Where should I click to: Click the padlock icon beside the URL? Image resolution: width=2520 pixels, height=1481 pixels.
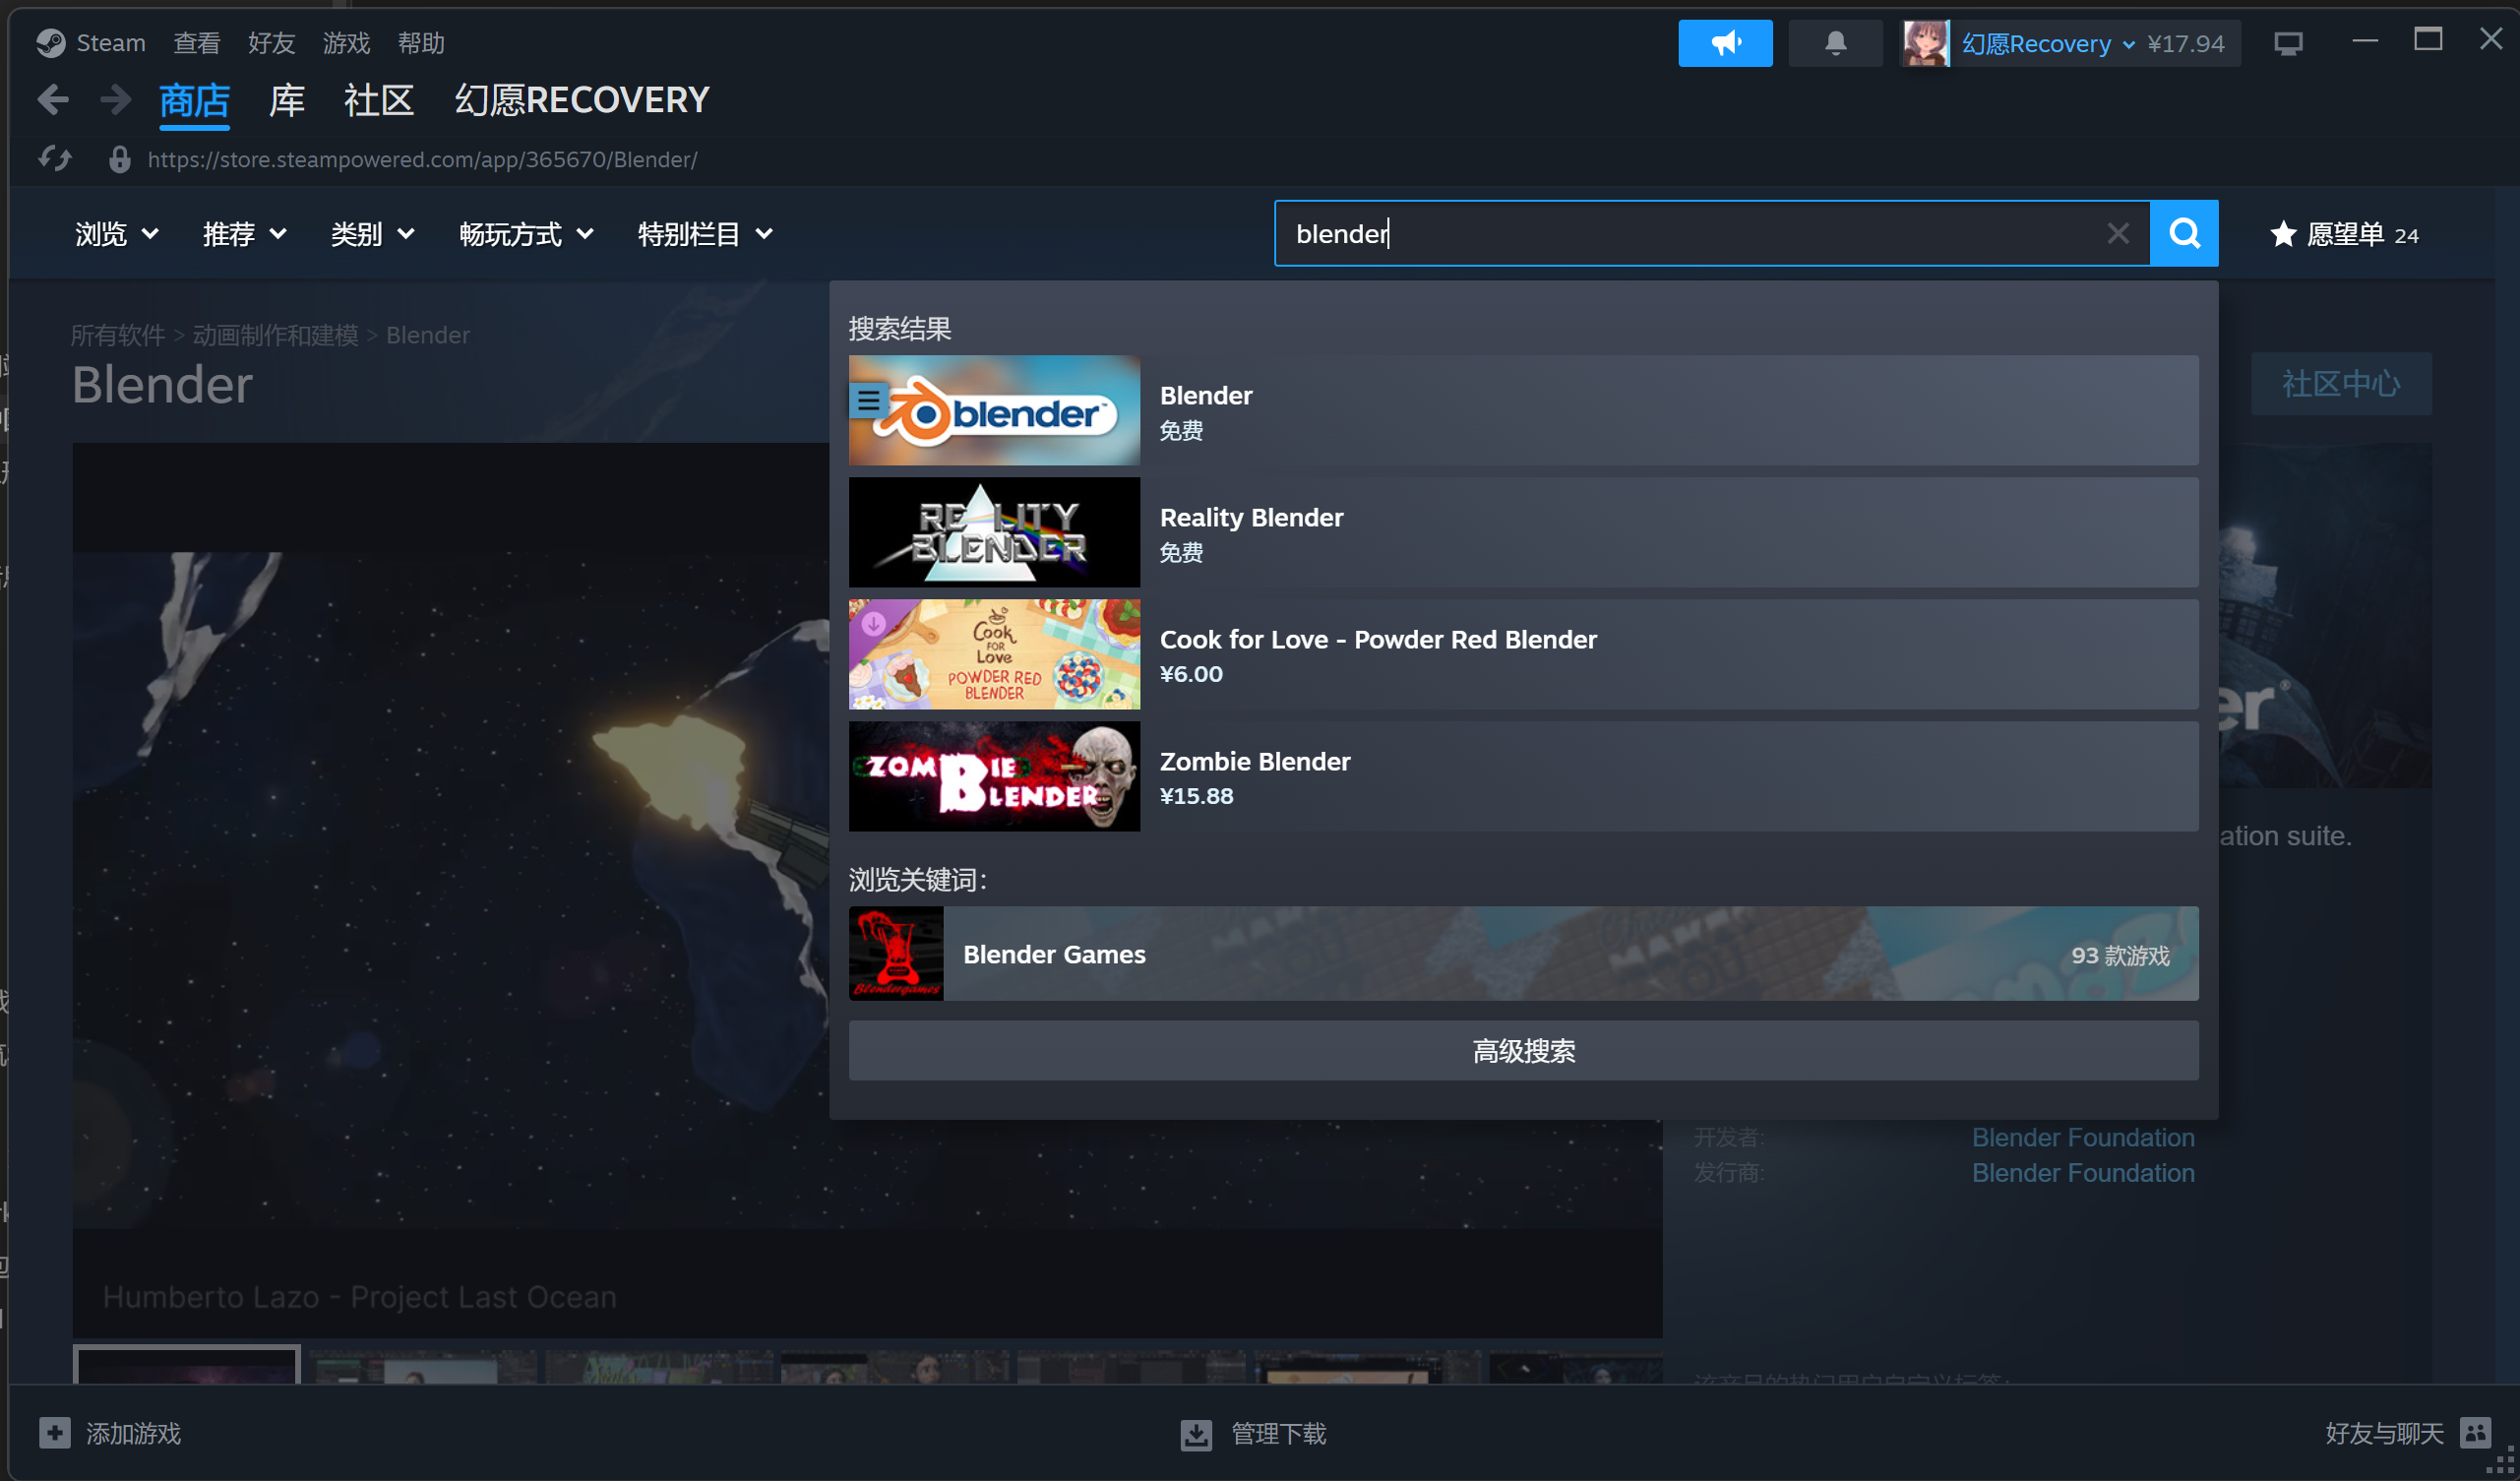coord(119,159)
